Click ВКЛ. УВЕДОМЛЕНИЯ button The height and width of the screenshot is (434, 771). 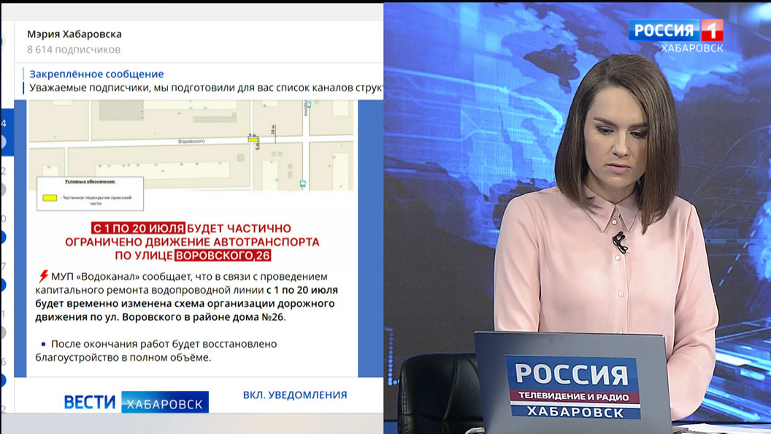[295, 395]
